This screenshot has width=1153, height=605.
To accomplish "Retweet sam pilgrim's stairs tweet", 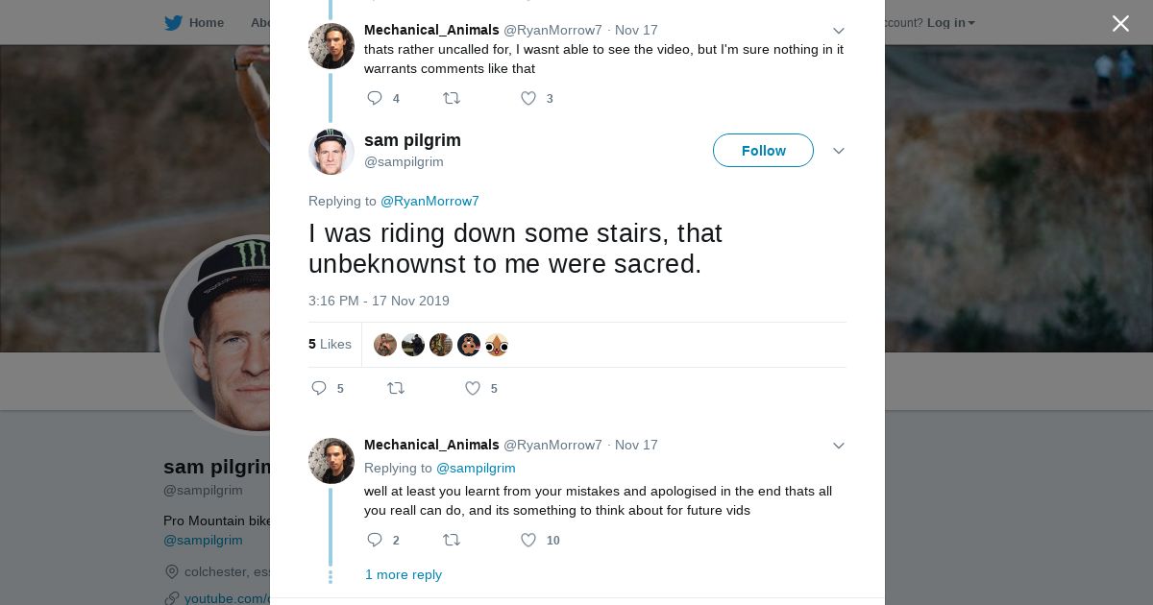I will (x=395, y=388).
